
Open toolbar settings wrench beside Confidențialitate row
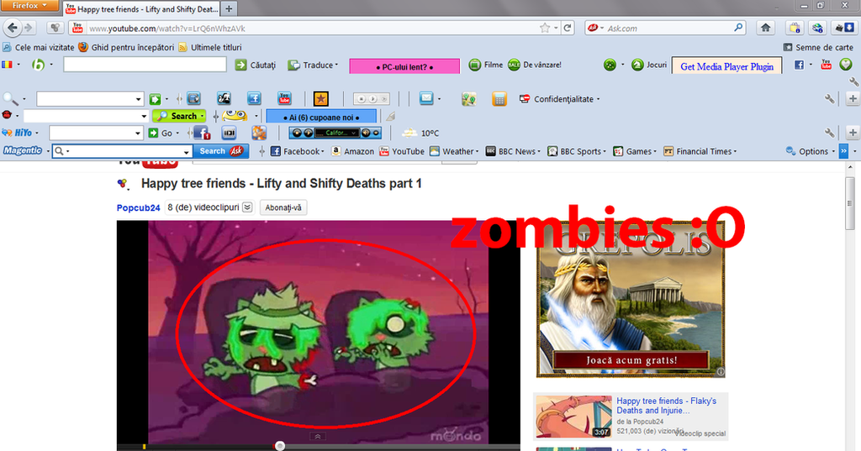point(829,99)
